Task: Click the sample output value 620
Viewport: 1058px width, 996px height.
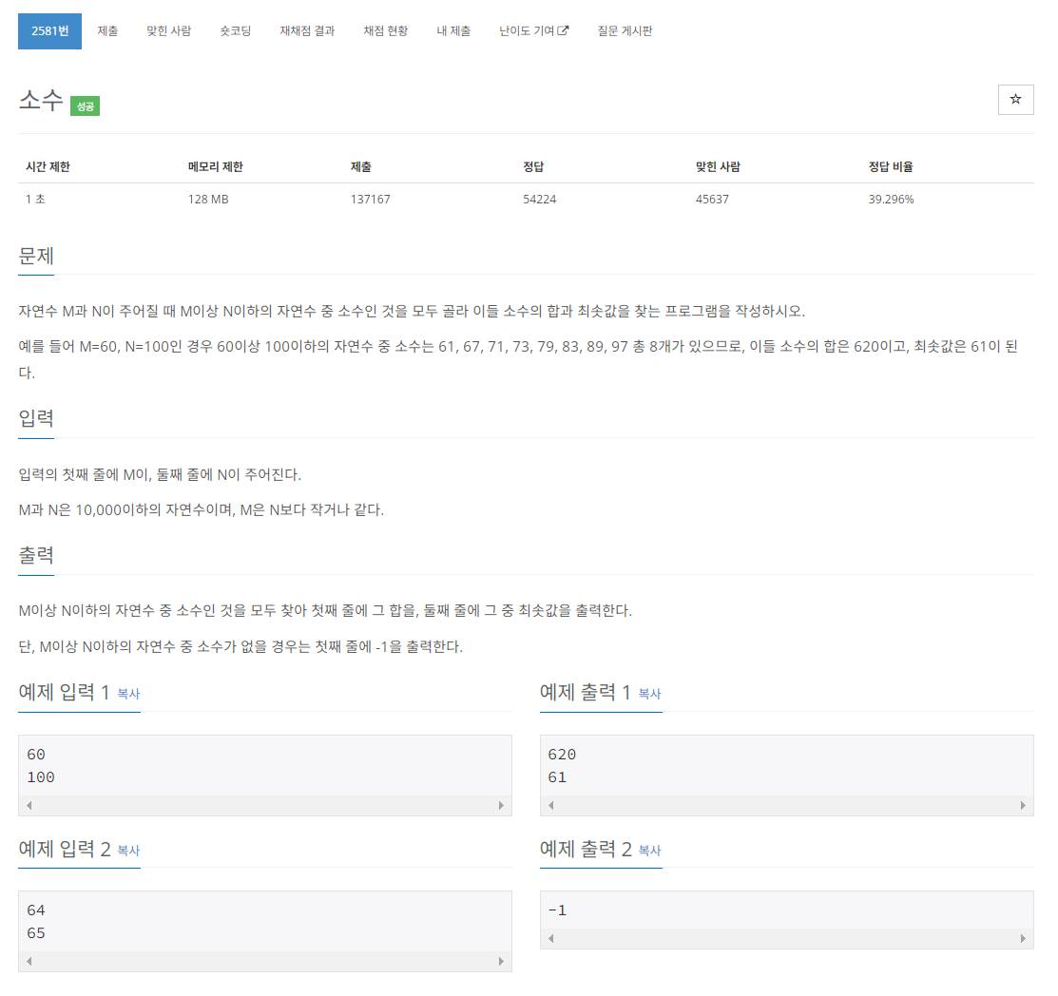Action: 562,755
